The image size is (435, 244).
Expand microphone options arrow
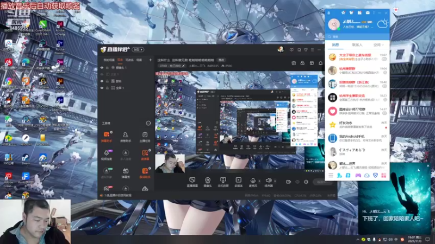click(x=259, y=181)
